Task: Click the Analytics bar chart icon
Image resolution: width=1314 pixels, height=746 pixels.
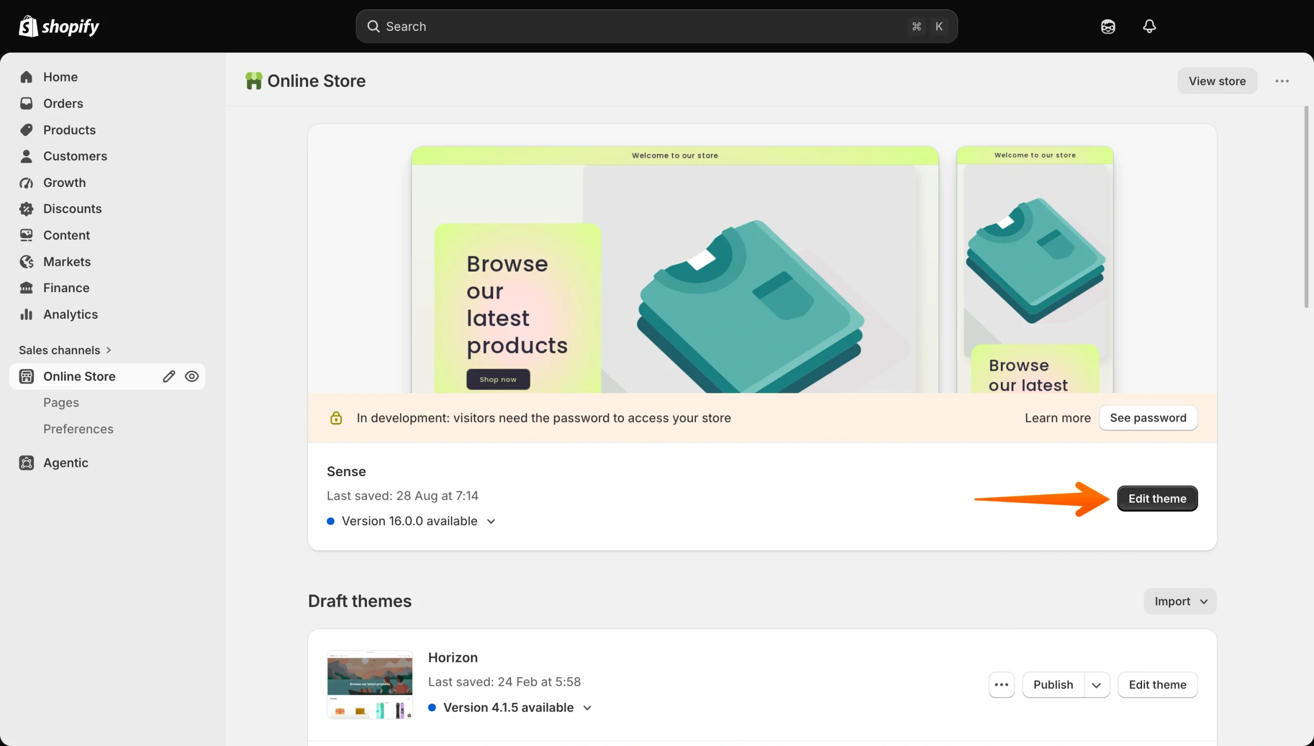Action: (x=26, y=314)
